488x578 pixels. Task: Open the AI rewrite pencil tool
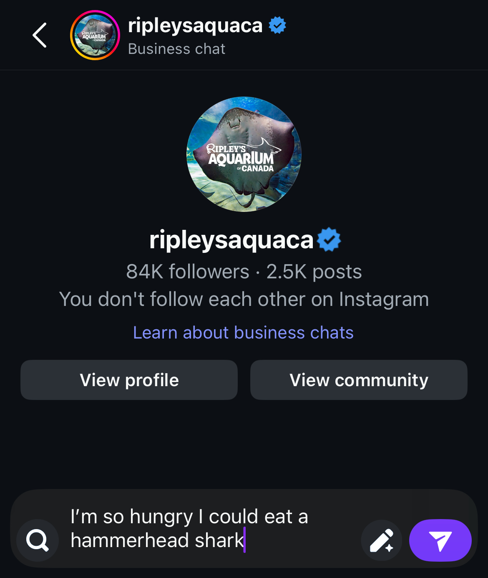click(x=381, y=540)
